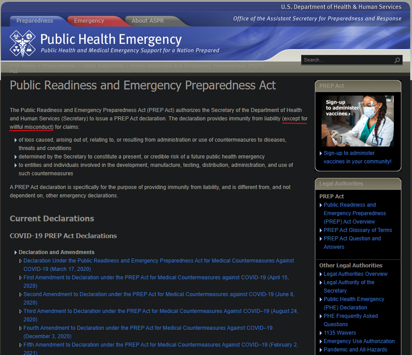Open the March 17, 2020 COVID-19 Declaration link
Viewport: 412px width, 355px height.
click(159, 265)
